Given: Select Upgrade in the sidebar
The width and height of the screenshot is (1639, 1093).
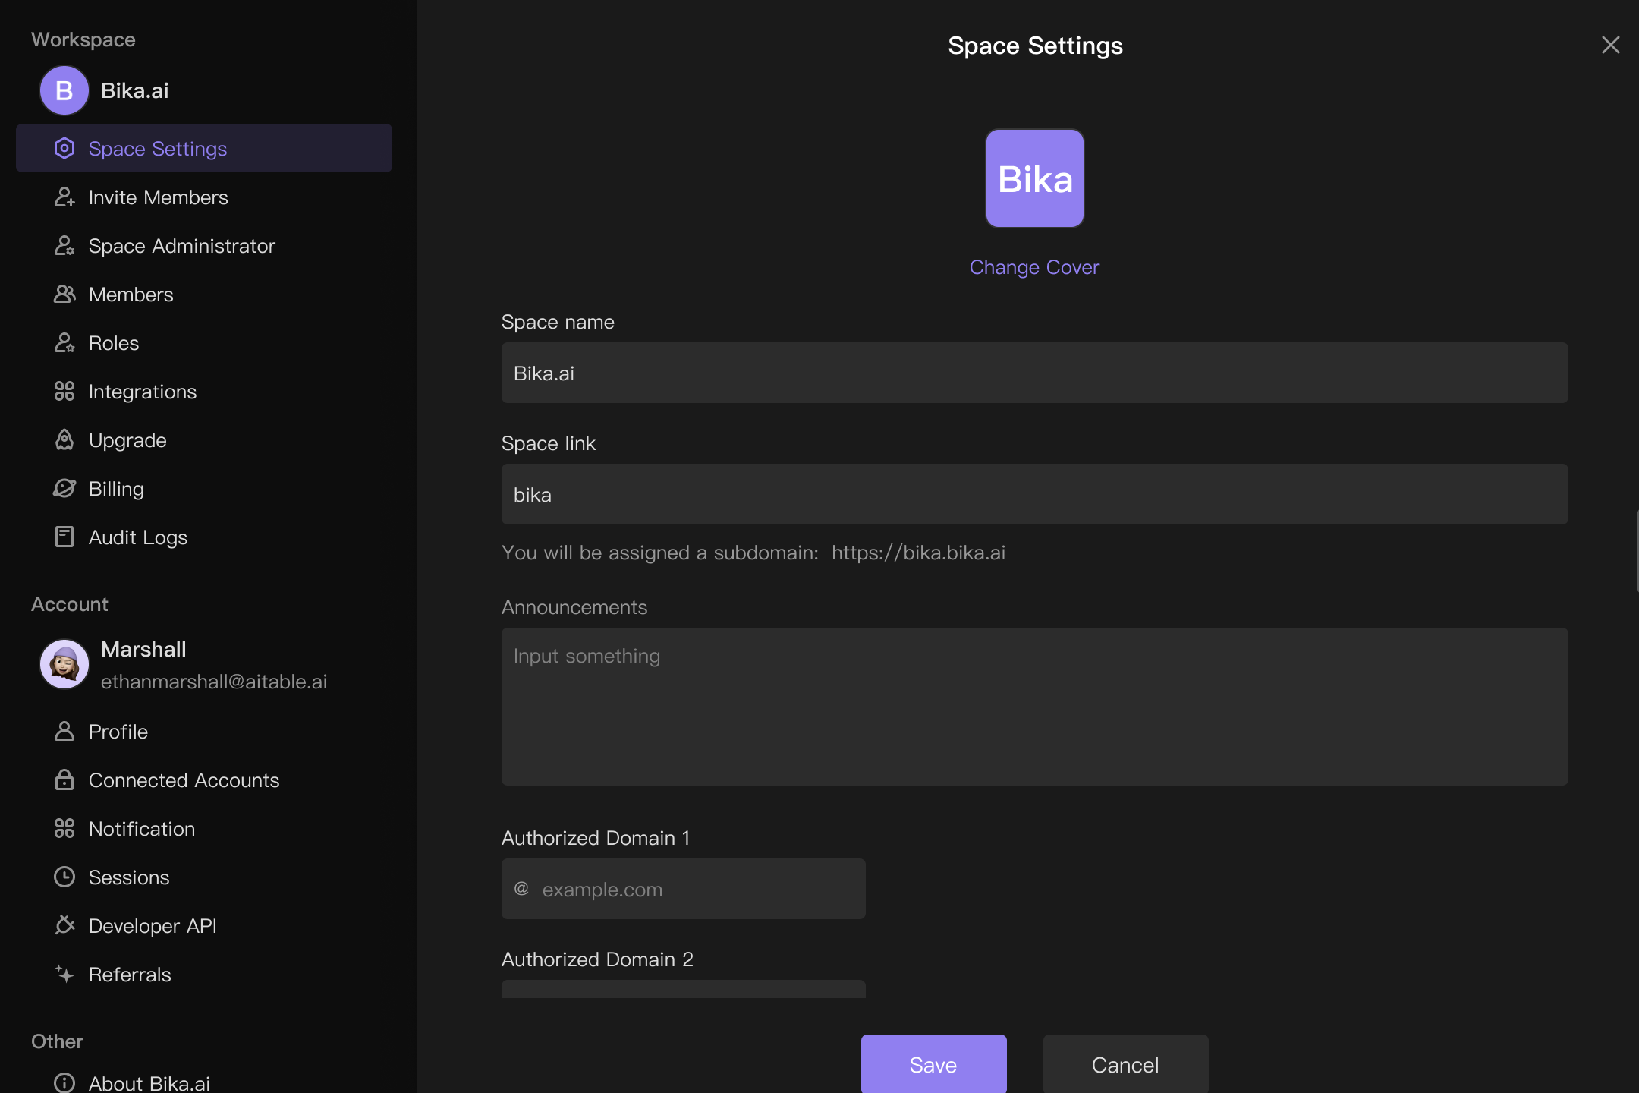Looking at the screenshot, I should point(204,439).
